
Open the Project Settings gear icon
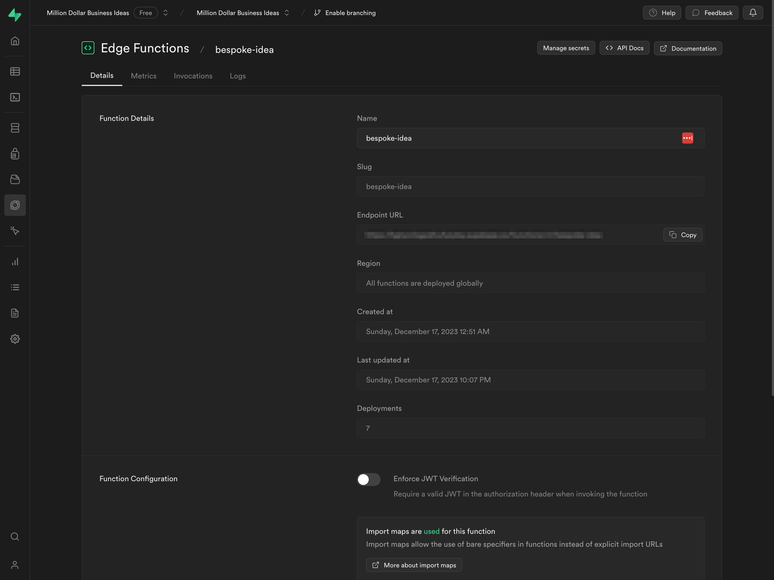pos(15,339)
